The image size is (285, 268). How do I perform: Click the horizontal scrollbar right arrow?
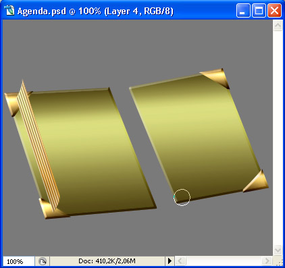coord(267,261)
